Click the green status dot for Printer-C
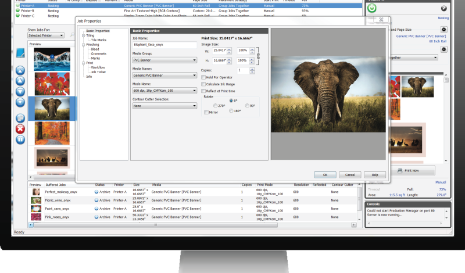Image resolution: width=465 pixels, height=273 pixels. [x=17, y=16]
